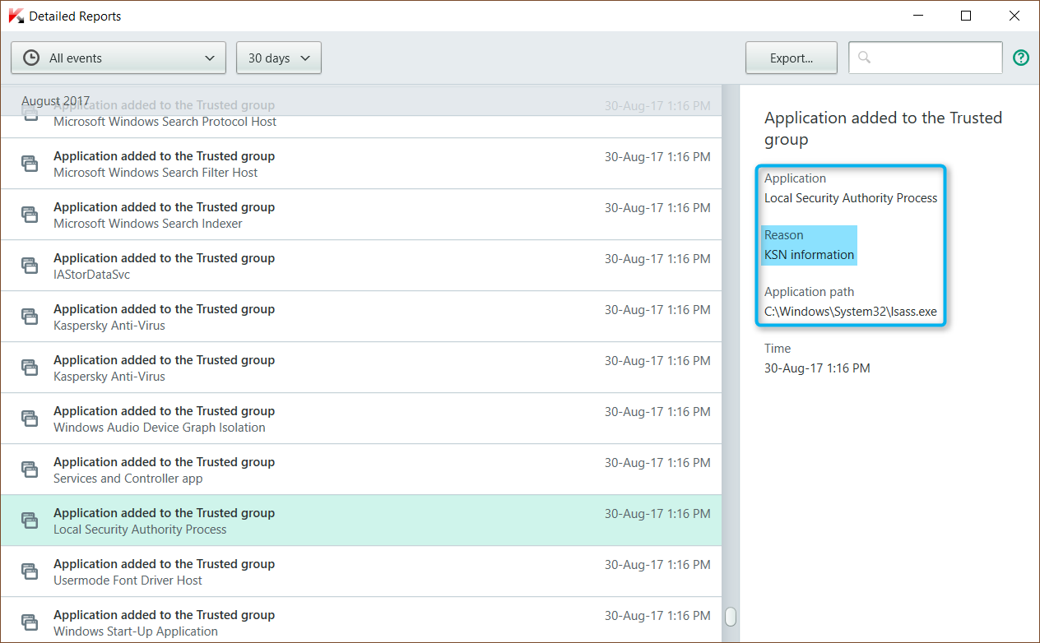
Task: Click the magnifier icon in the search box
Action: click(864, 58)
